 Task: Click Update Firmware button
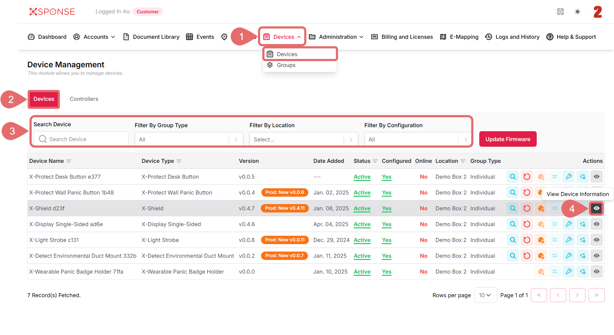[x=508, y=139]
